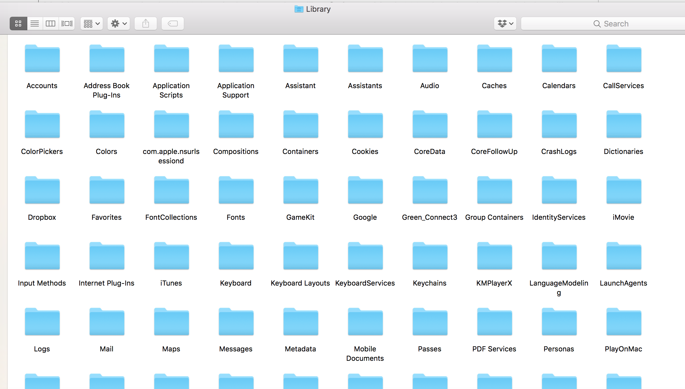Screen dimensions: 685x389
Task: Select the Caches folder
Action: (494, 59)
